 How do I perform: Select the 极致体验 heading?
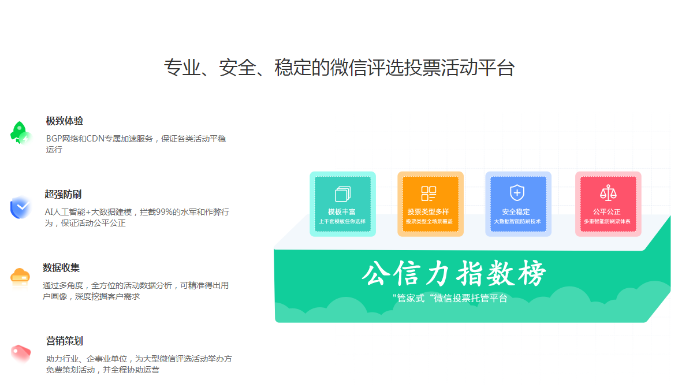coord(65,121)
